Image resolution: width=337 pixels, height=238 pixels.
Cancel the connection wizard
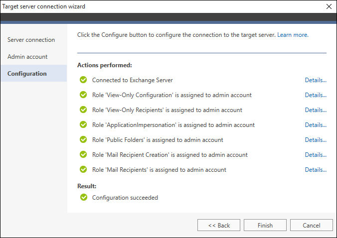(312, 225)
